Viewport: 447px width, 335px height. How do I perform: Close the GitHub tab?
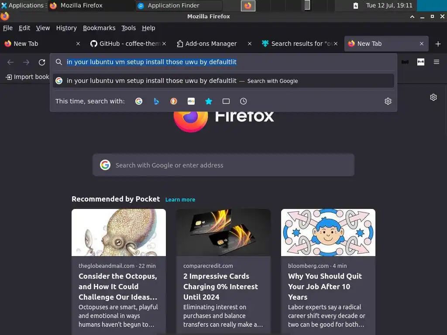pos(164,44)
